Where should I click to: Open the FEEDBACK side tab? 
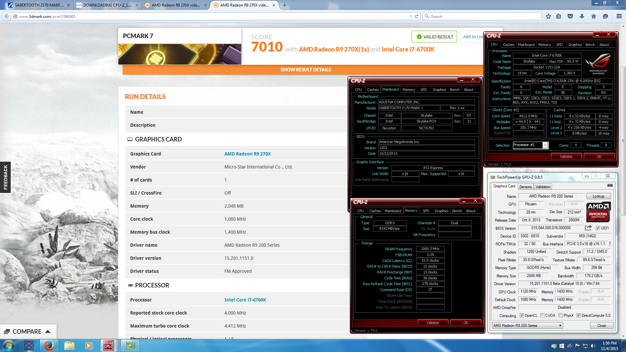[5, 177]
